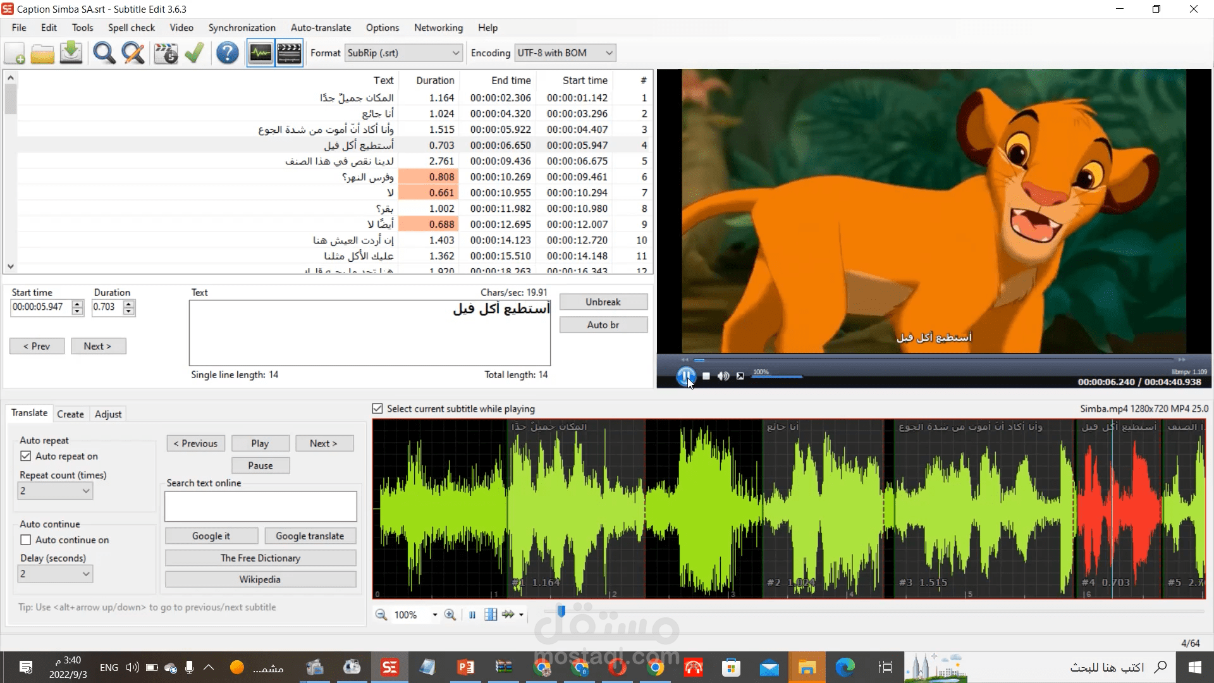1214x683 pixels.
Task: Open PowerPoint from the taskbar
Action: 465,667
